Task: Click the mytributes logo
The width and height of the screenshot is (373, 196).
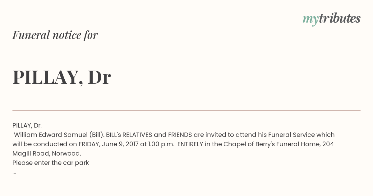Action: pyautogui.click(x=331, y=19)
